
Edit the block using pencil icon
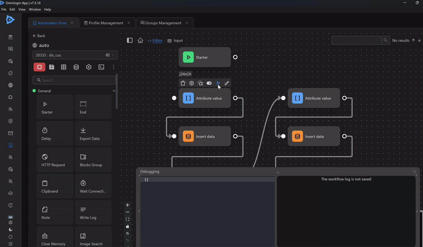[227, 83]
